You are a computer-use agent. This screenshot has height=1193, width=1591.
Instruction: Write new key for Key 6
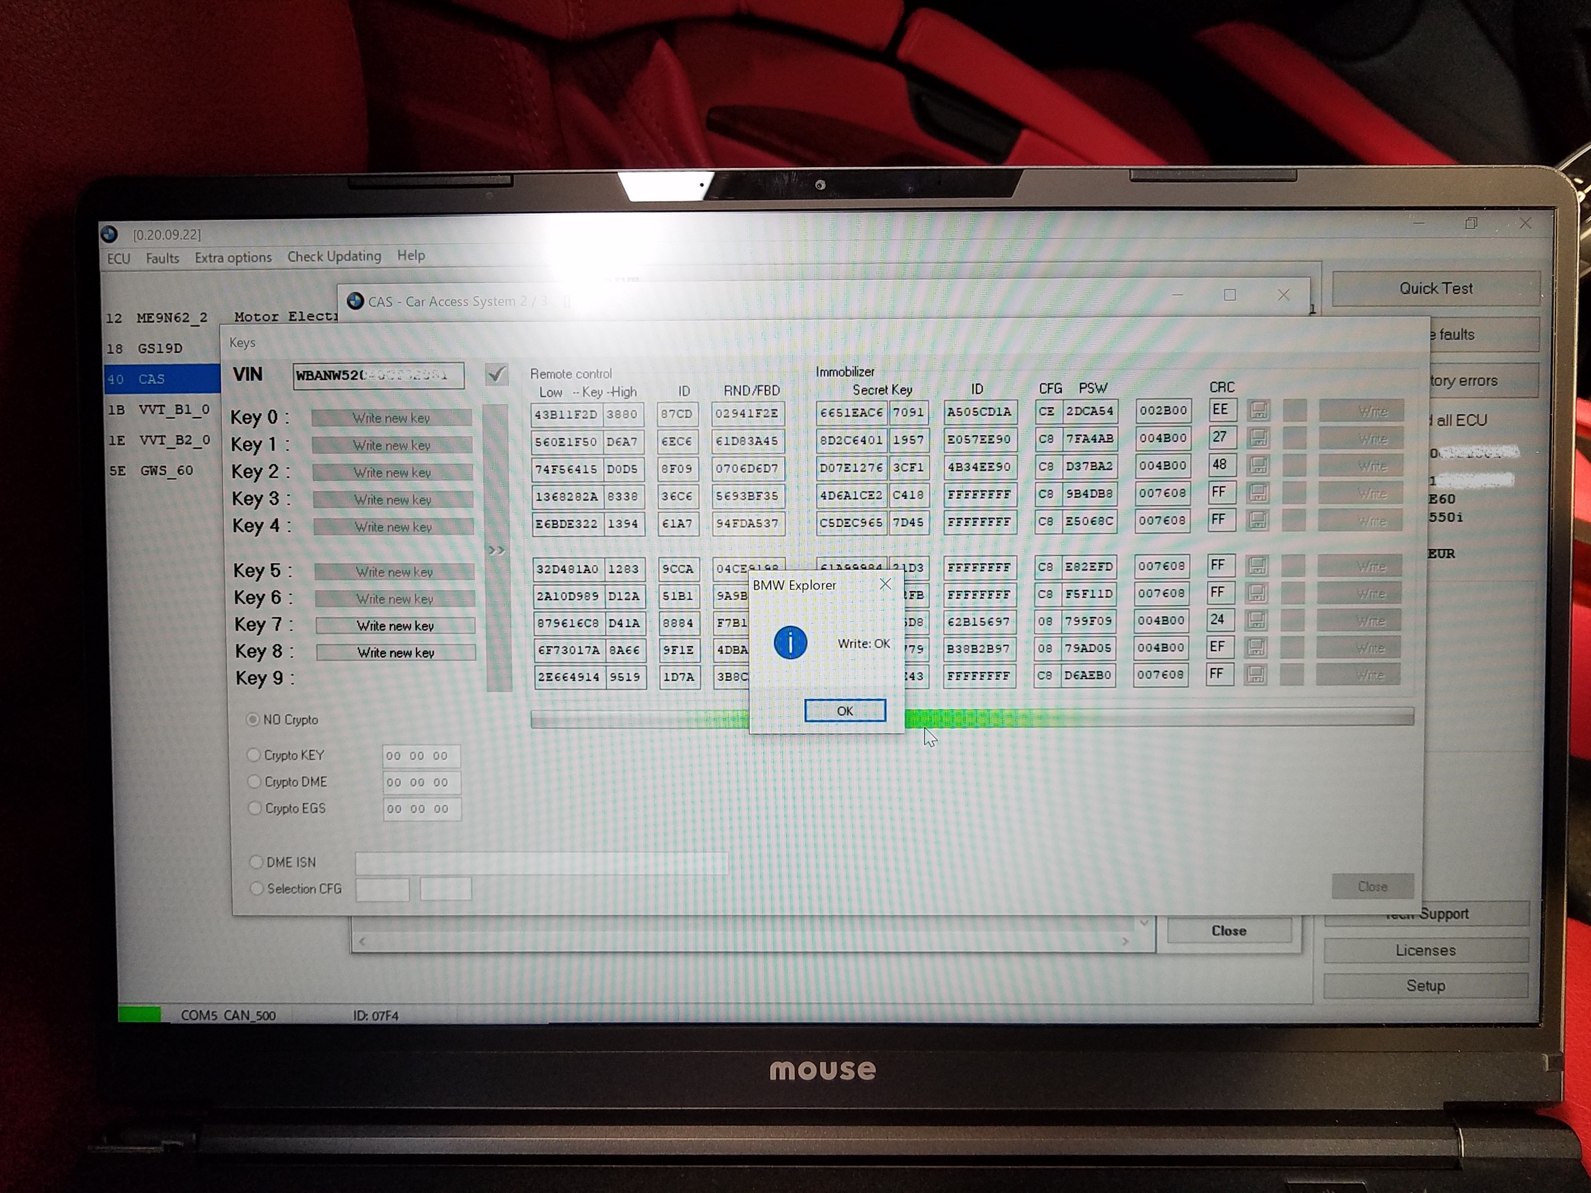pyautogui.click(x=396, y=598)
